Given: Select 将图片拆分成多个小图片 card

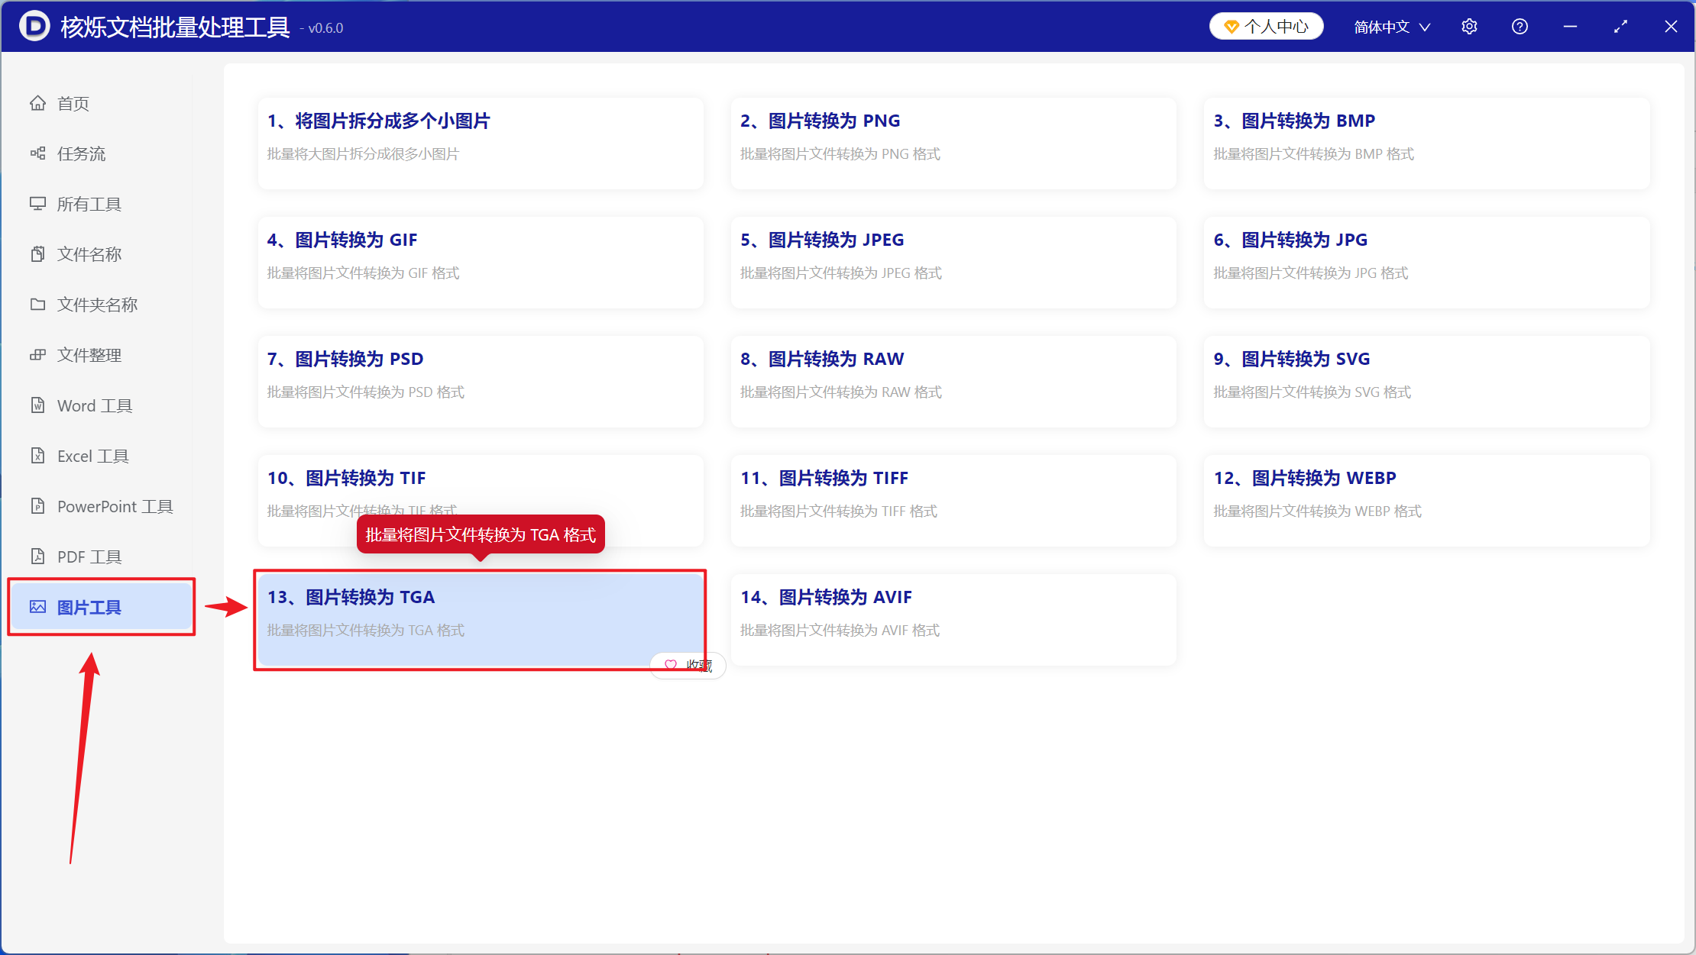Looking at the screenshot, I should pos(481,144).
